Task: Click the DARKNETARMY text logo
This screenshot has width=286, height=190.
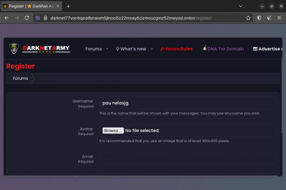Action: (x=46, y=49)
